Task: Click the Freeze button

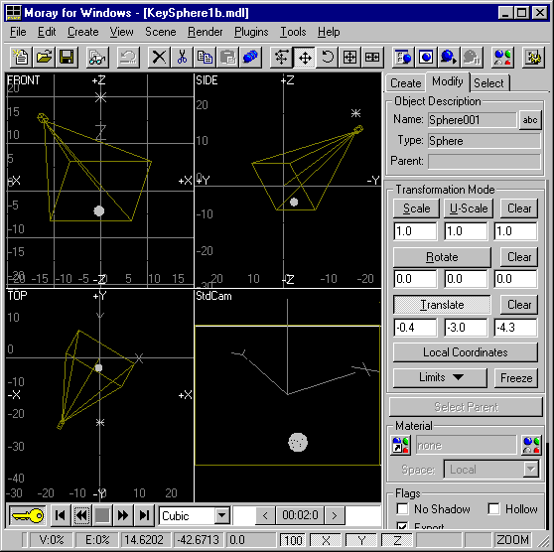Action: coord(516,378)
